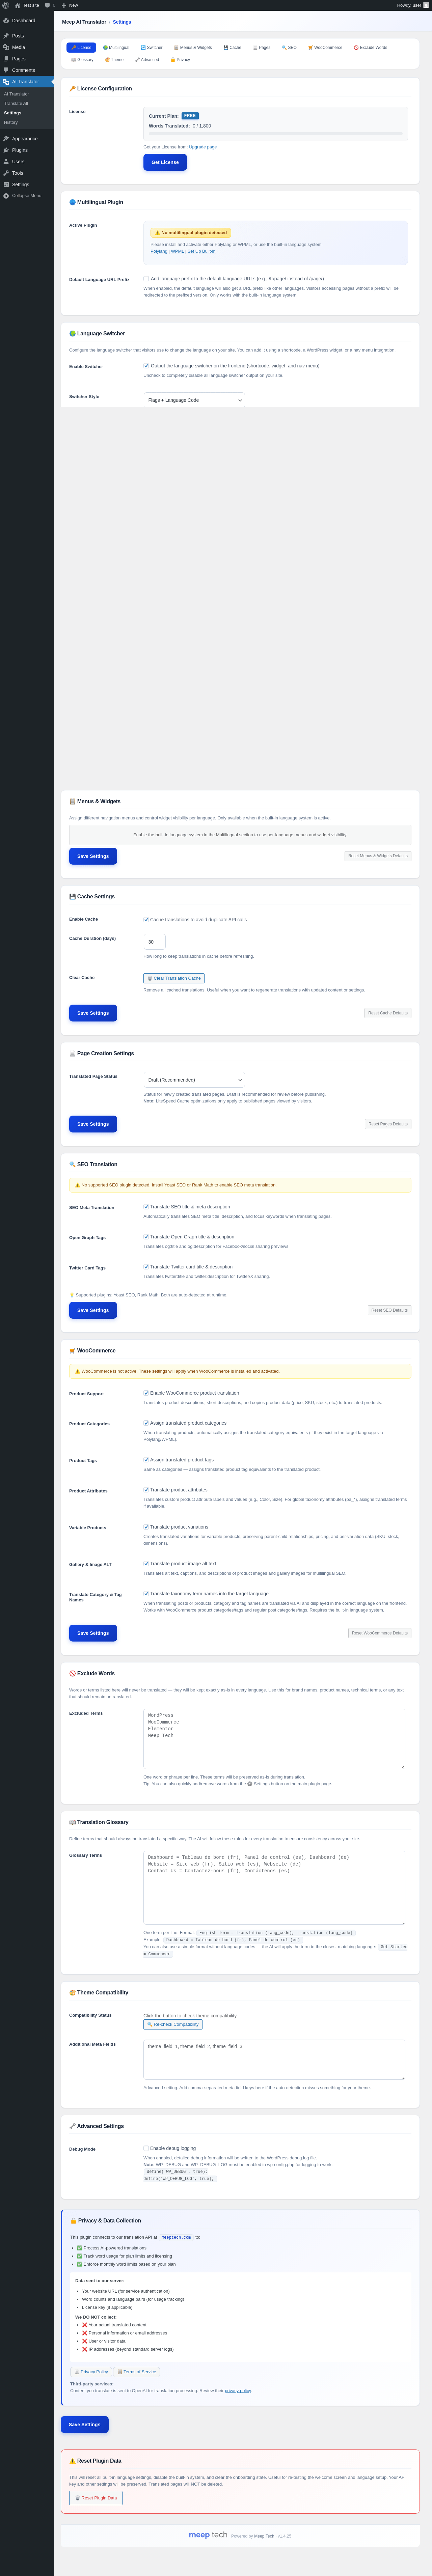Image resolution: width=432 pixels, height=2576 pixels.
Task: Open the Switcher Style dropdown
Action: (194, 400)
